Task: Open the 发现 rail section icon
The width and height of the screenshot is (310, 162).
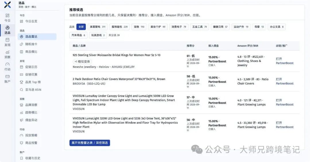Action: click(x=7, y=40)
